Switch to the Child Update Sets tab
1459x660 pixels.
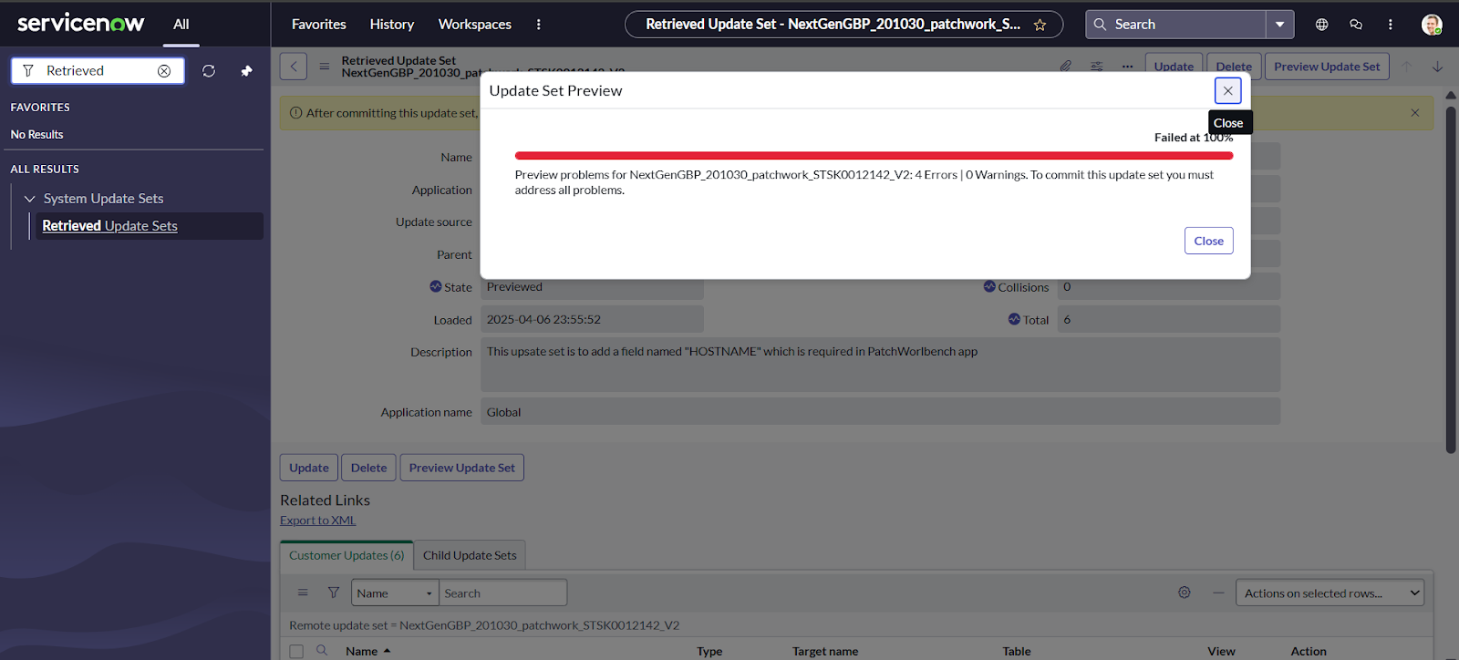tap(470, 555)
